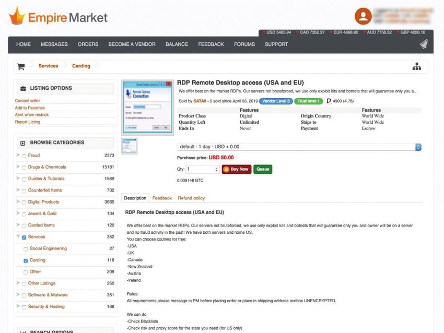
Task: Uncheck the Services category checkbox
Action: (24, 237)
